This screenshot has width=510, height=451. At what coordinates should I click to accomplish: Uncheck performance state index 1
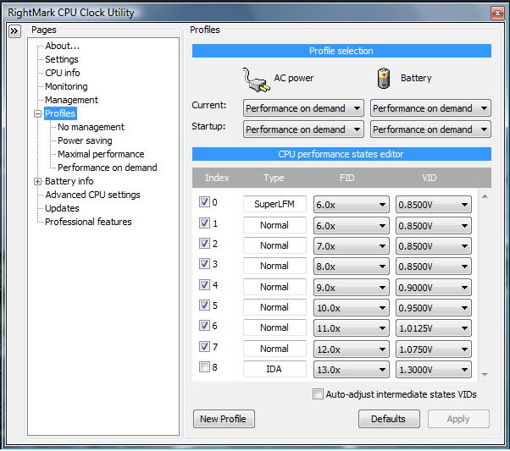(x=204, y=223)
